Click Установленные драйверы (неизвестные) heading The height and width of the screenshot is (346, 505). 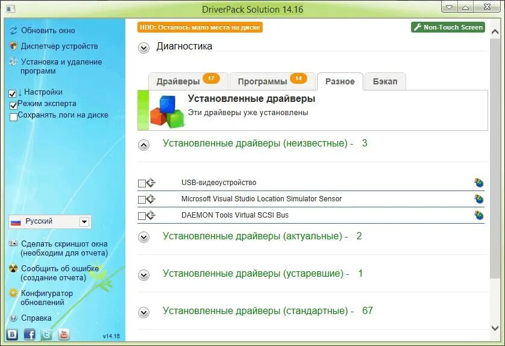click(x=265, y=143)
